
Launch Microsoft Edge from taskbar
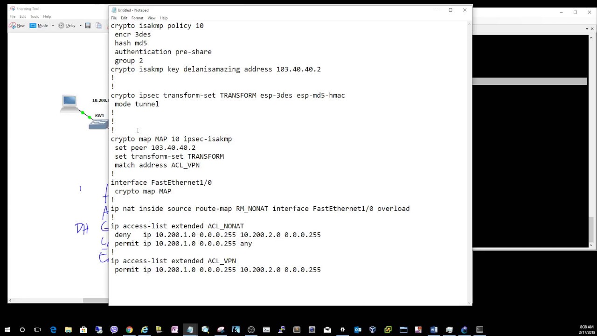tap(53, 330)
